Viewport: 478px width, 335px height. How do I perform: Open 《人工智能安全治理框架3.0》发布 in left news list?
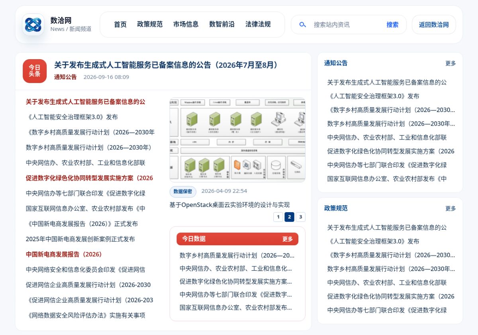pyautogui.click(x=72, y=117)
